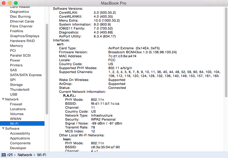
Task: Select the highlighted Wi-Fi sidebar item
Action: pos(22,124)
